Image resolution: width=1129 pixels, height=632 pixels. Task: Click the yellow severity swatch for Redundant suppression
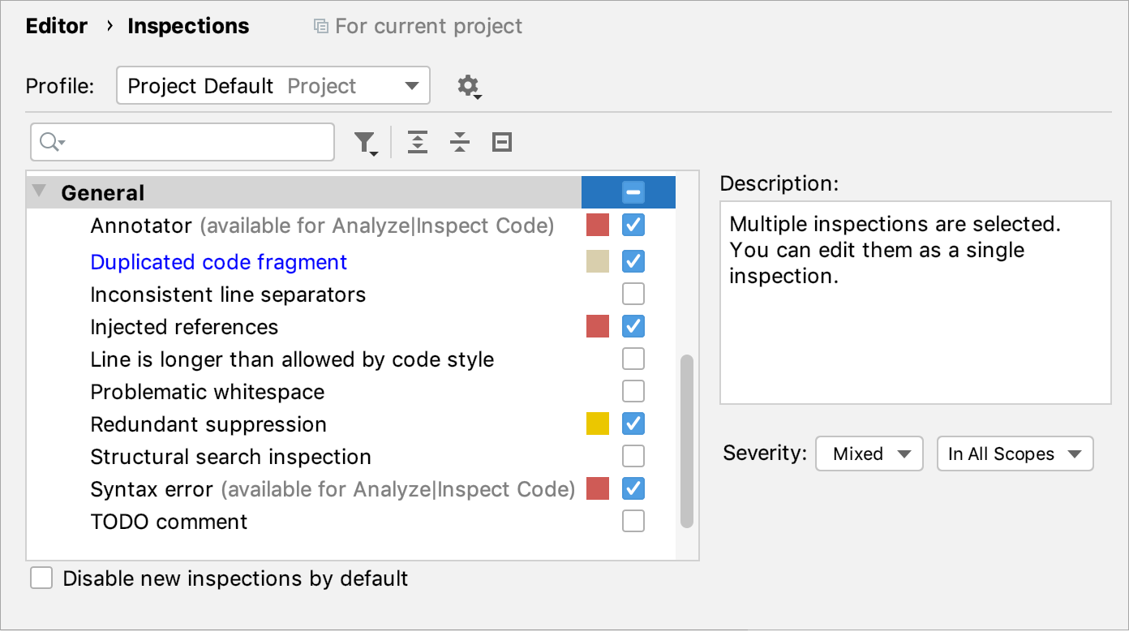(598, 423)
